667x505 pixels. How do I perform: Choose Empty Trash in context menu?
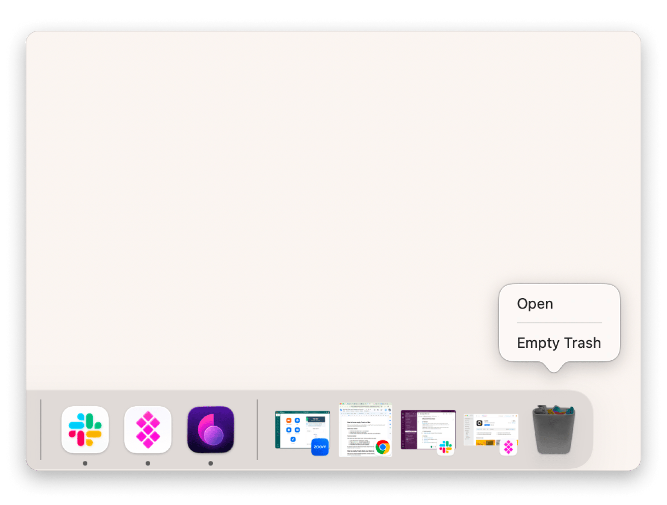559,343
